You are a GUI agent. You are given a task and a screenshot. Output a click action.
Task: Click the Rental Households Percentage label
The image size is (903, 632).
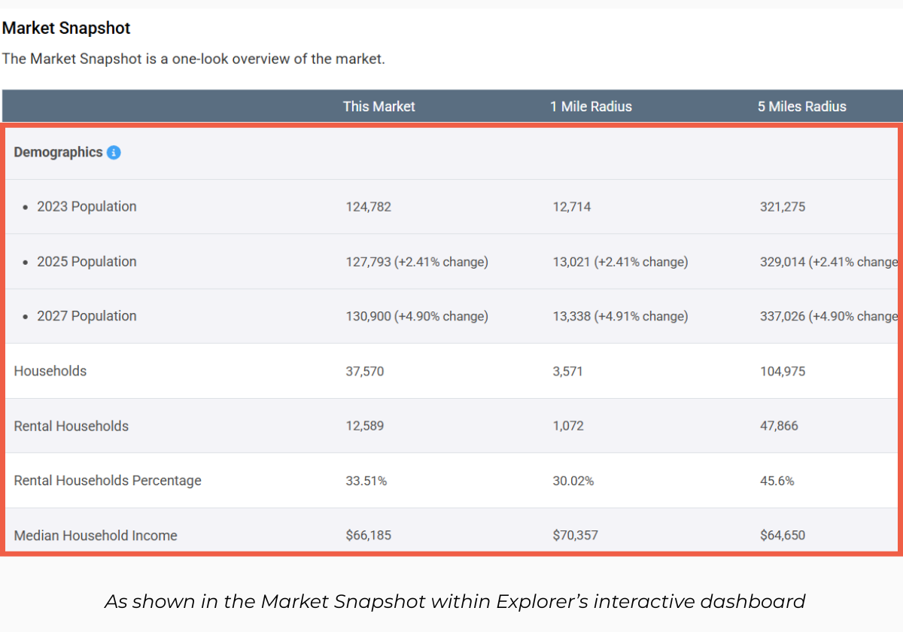coord(108,481)
